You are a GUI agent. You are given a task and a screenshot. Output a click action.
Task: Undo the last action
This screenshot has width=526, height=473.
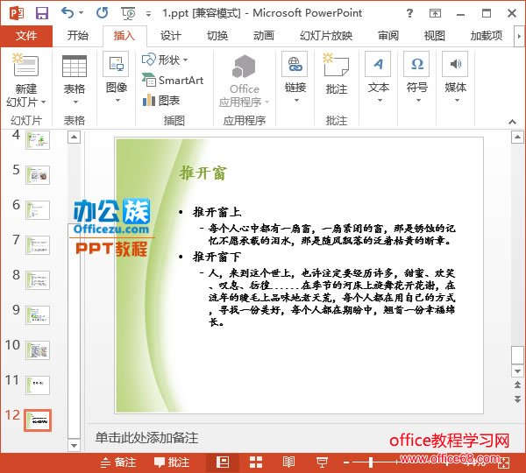tap(68, 13)
